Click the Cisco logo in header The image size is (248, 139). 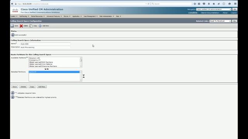pyautogui.click(x=15, y=10)
